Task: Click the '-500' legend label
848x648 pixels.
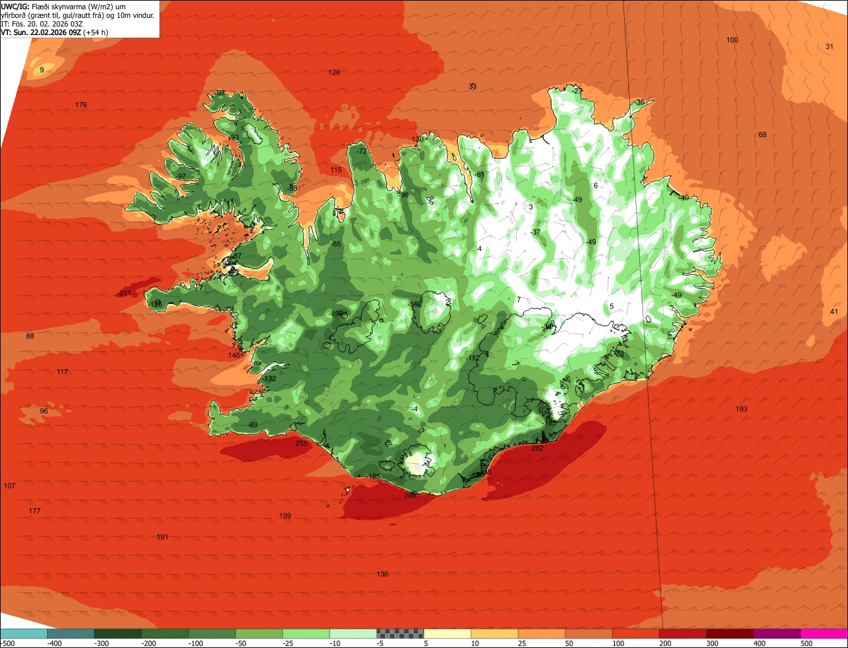Action: point(7,643)
